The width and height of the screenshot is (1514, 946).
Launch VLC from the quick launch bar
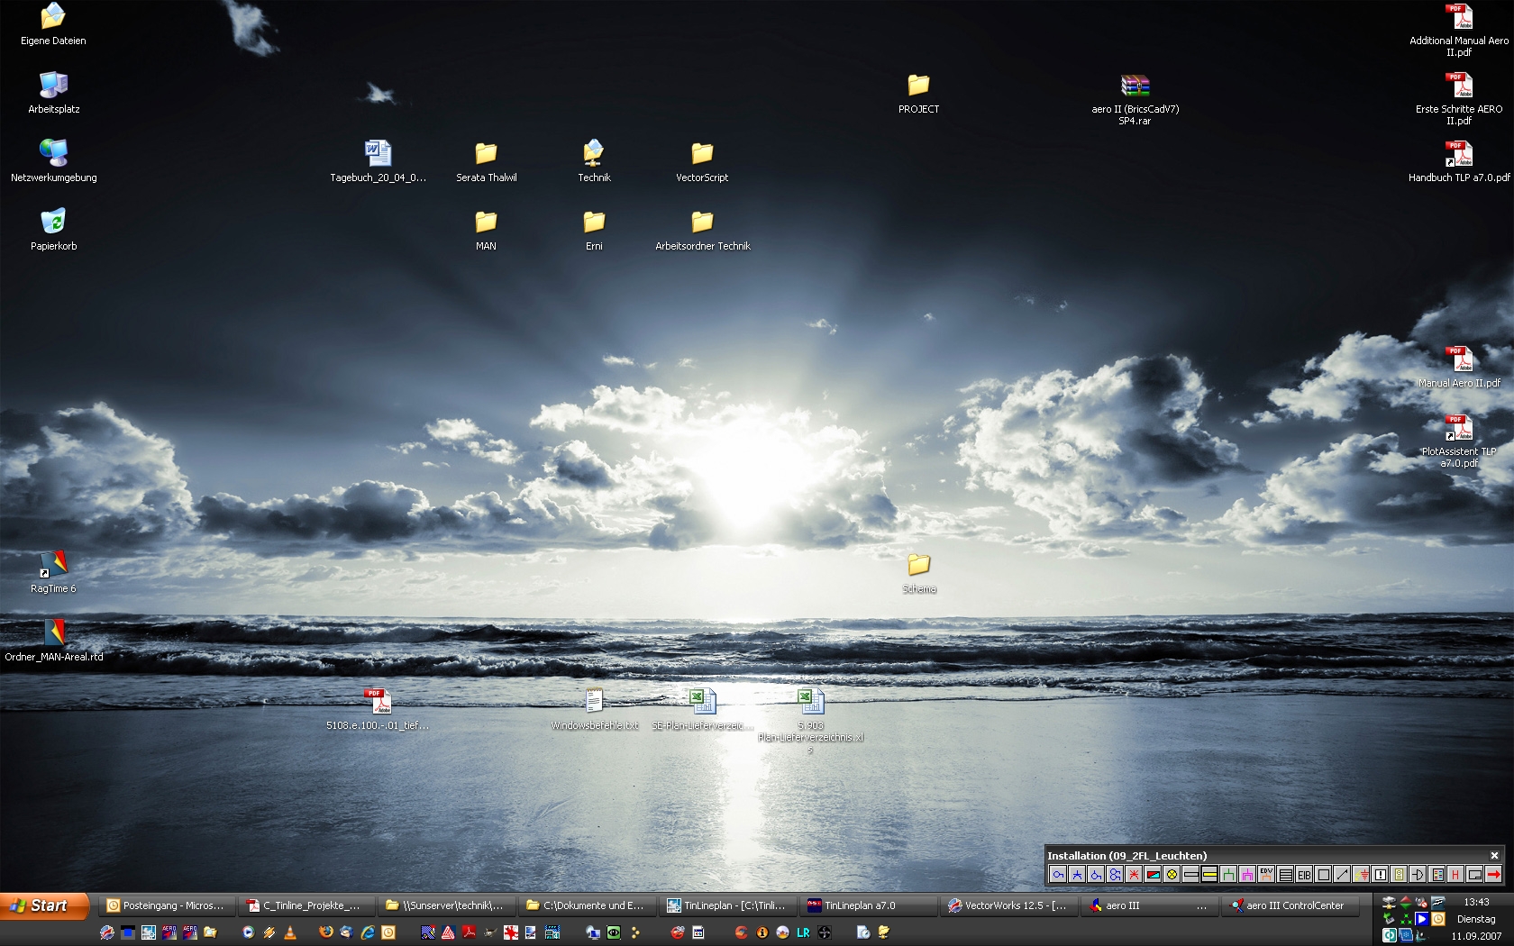[290, 932]
